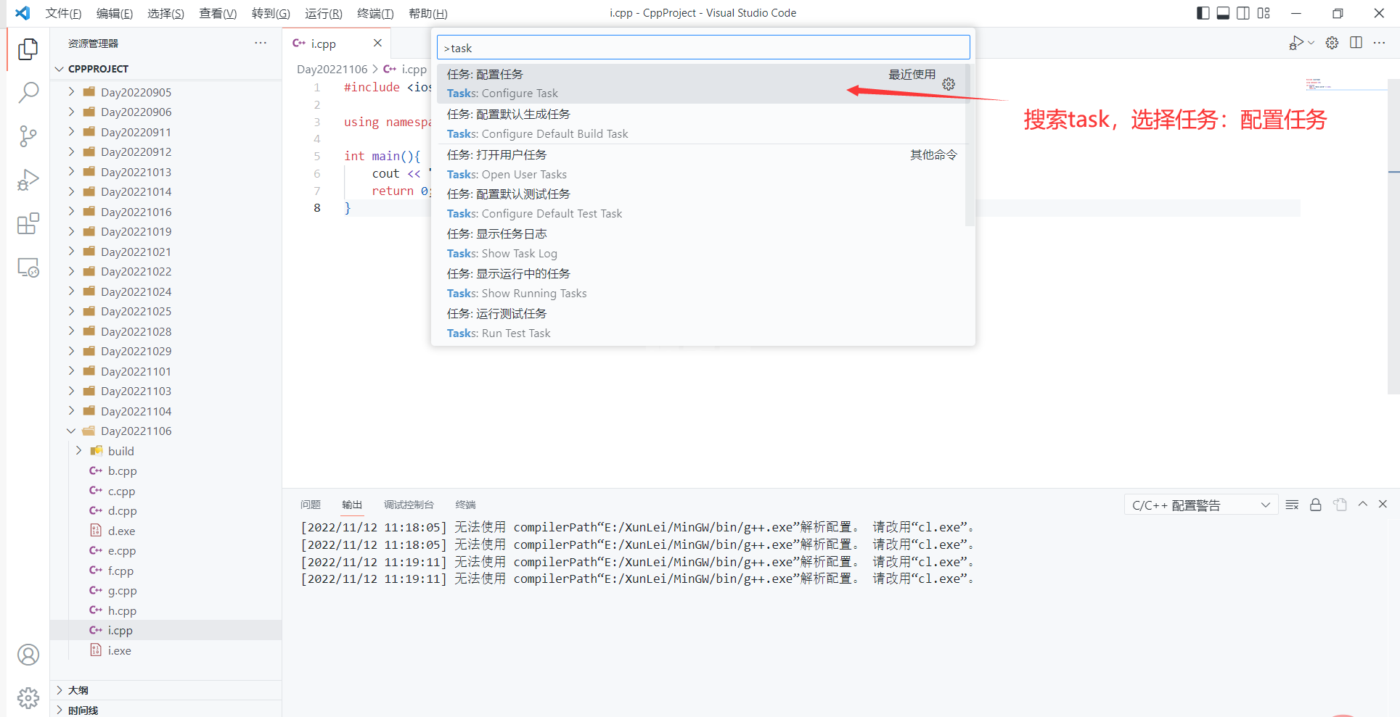Click the gear next to 配置任务 command
Screen dimensions: 1400x717
click(949, 84)
